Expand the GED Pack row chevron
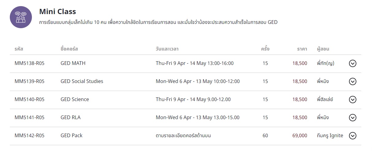The height and width of the screenshot is (151, 372). 353,136
